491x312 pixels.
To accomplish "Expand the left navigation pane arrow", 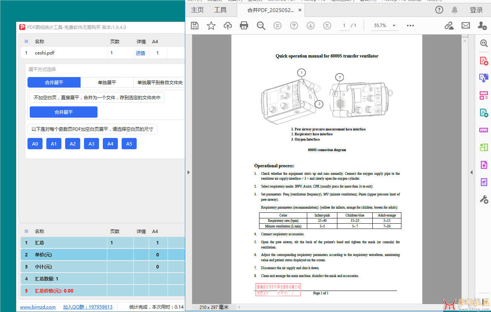I will click(x=189, y=172).
